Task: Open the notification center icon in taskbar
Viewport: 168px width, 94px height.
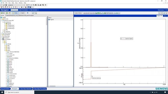Action: [165, 92]
